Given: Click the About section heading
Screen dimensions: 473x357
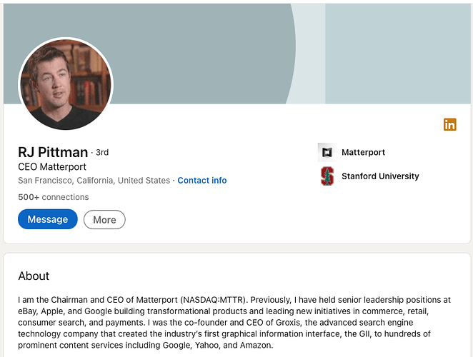Looking at the screenshot, I should pyautogui.click(x=34, y=276).
